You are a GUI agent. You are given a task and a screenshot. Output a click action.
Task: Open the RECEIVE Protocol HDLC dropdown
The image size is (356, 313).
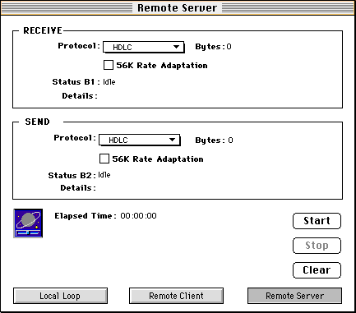pyautogui.click(x=144, y=47)
